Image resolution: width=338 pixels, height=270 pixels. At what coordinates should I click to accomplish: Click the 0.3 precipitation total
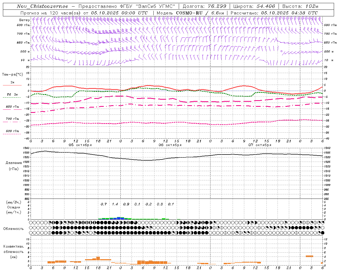160,204
